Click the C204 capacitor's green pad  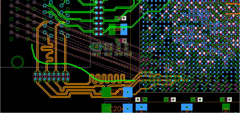click(106, 108)
